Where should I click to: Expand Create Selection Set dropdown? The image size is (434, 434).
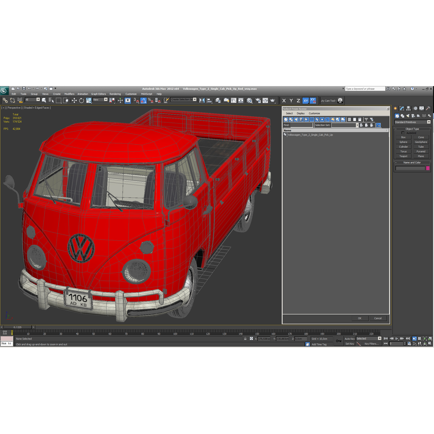tap(195, 99)
